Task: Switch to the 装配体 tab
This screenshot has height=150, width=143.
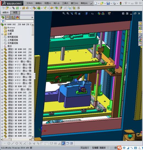Action: click(5, 13)
